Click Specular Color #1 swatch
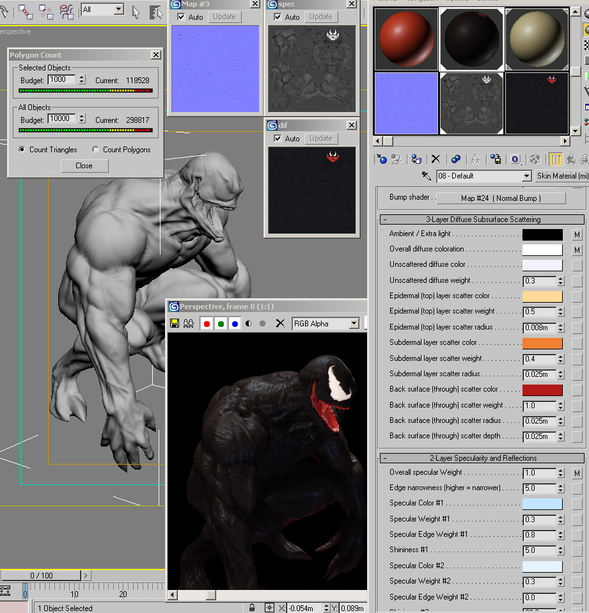 [542, 504]
